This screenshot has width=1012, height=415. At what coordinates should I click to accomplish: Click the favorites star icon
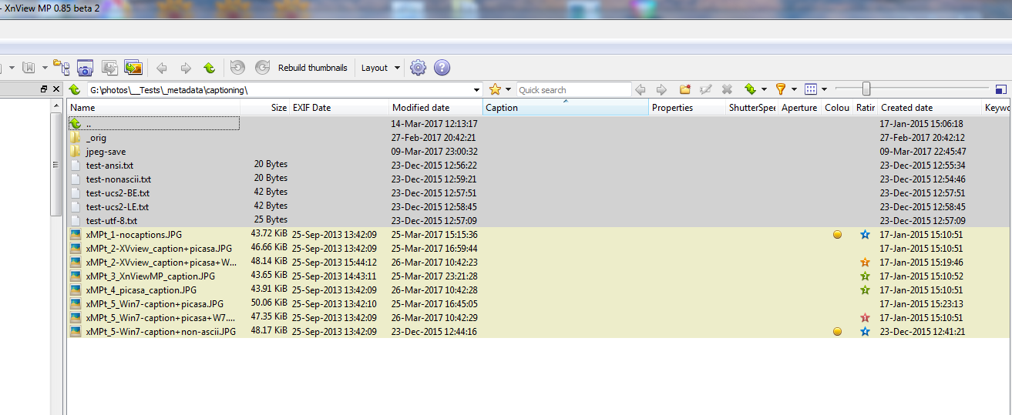coord(496,89)
